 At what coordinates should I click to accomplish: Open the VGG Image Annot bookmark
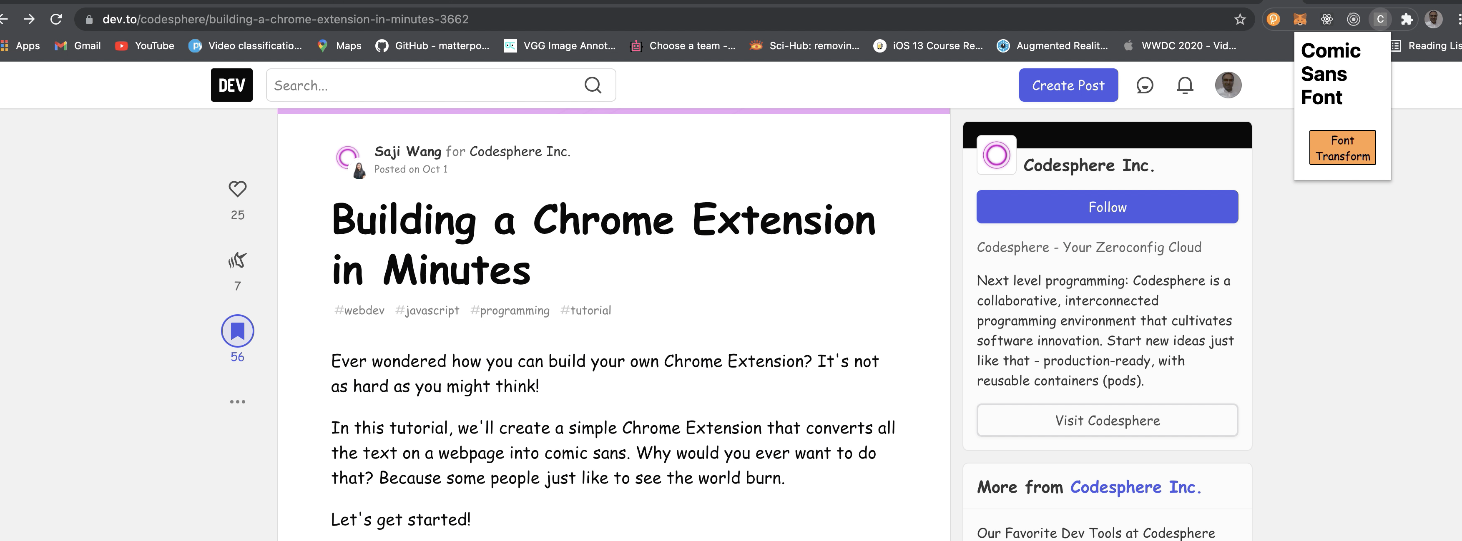560,46
